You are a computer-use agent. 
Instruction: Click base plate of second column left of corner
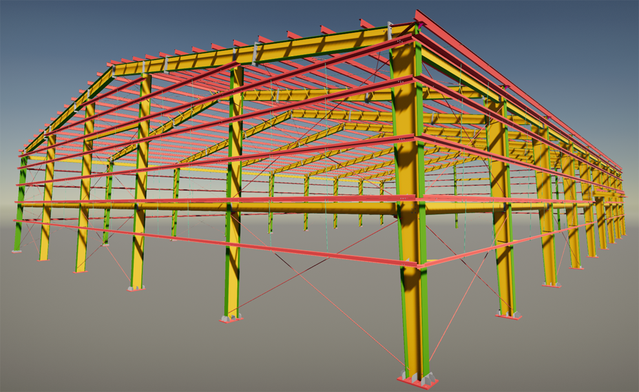coord(136,289)
